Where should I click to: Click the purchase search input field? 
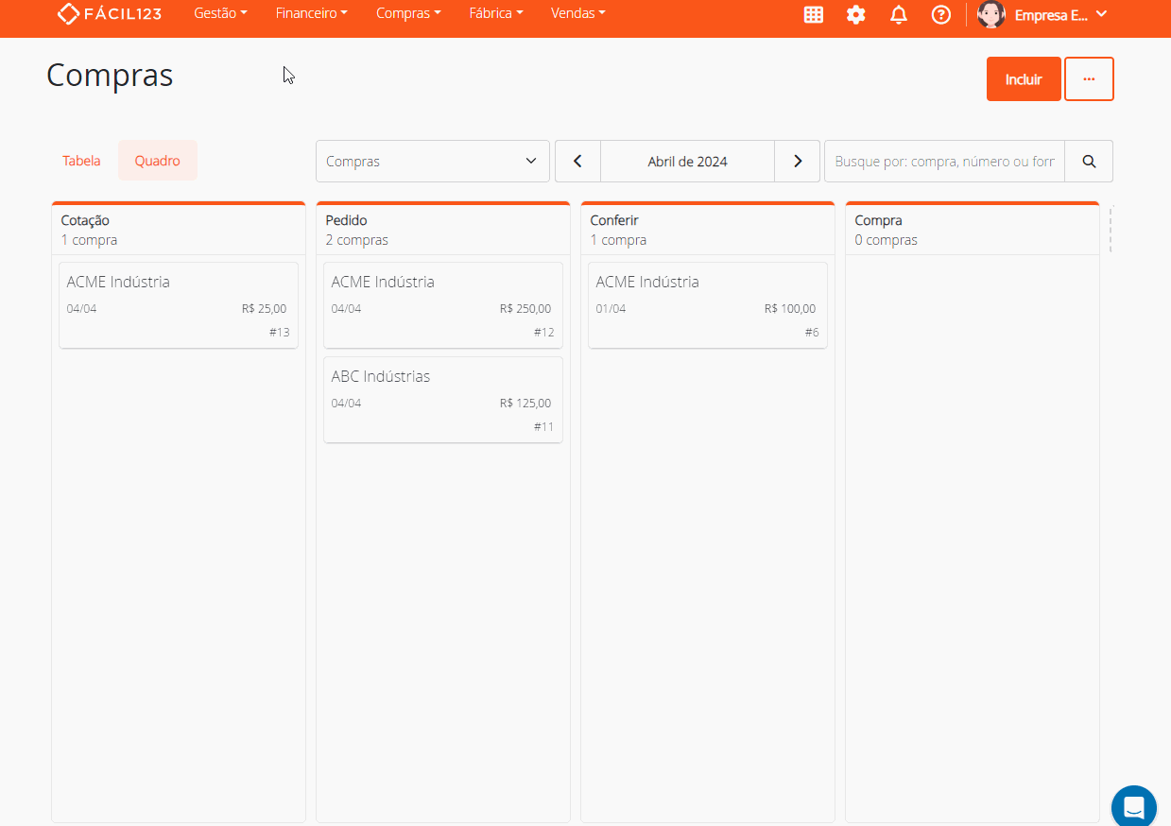coord(944,162)
